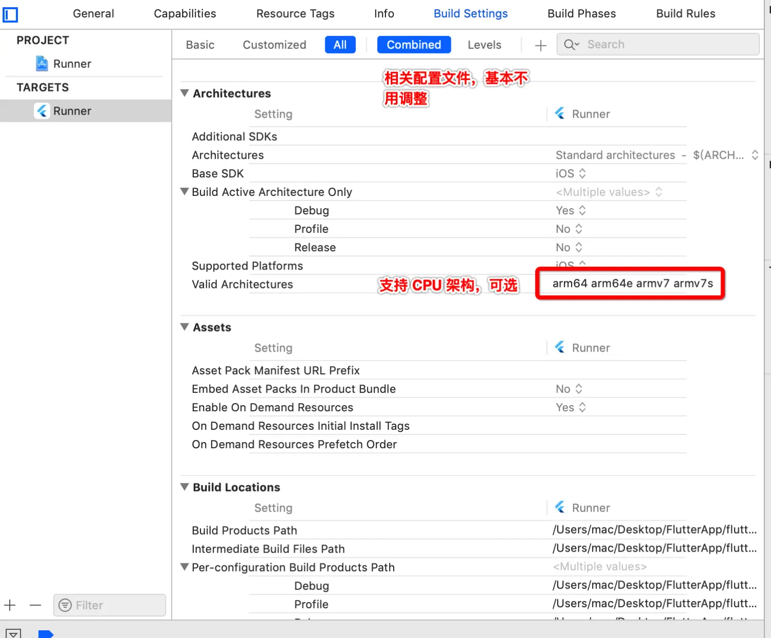Click the Per-configuration Profile path value
The height and width of the screenshot is (638, 771).
[x=654, y=604]
